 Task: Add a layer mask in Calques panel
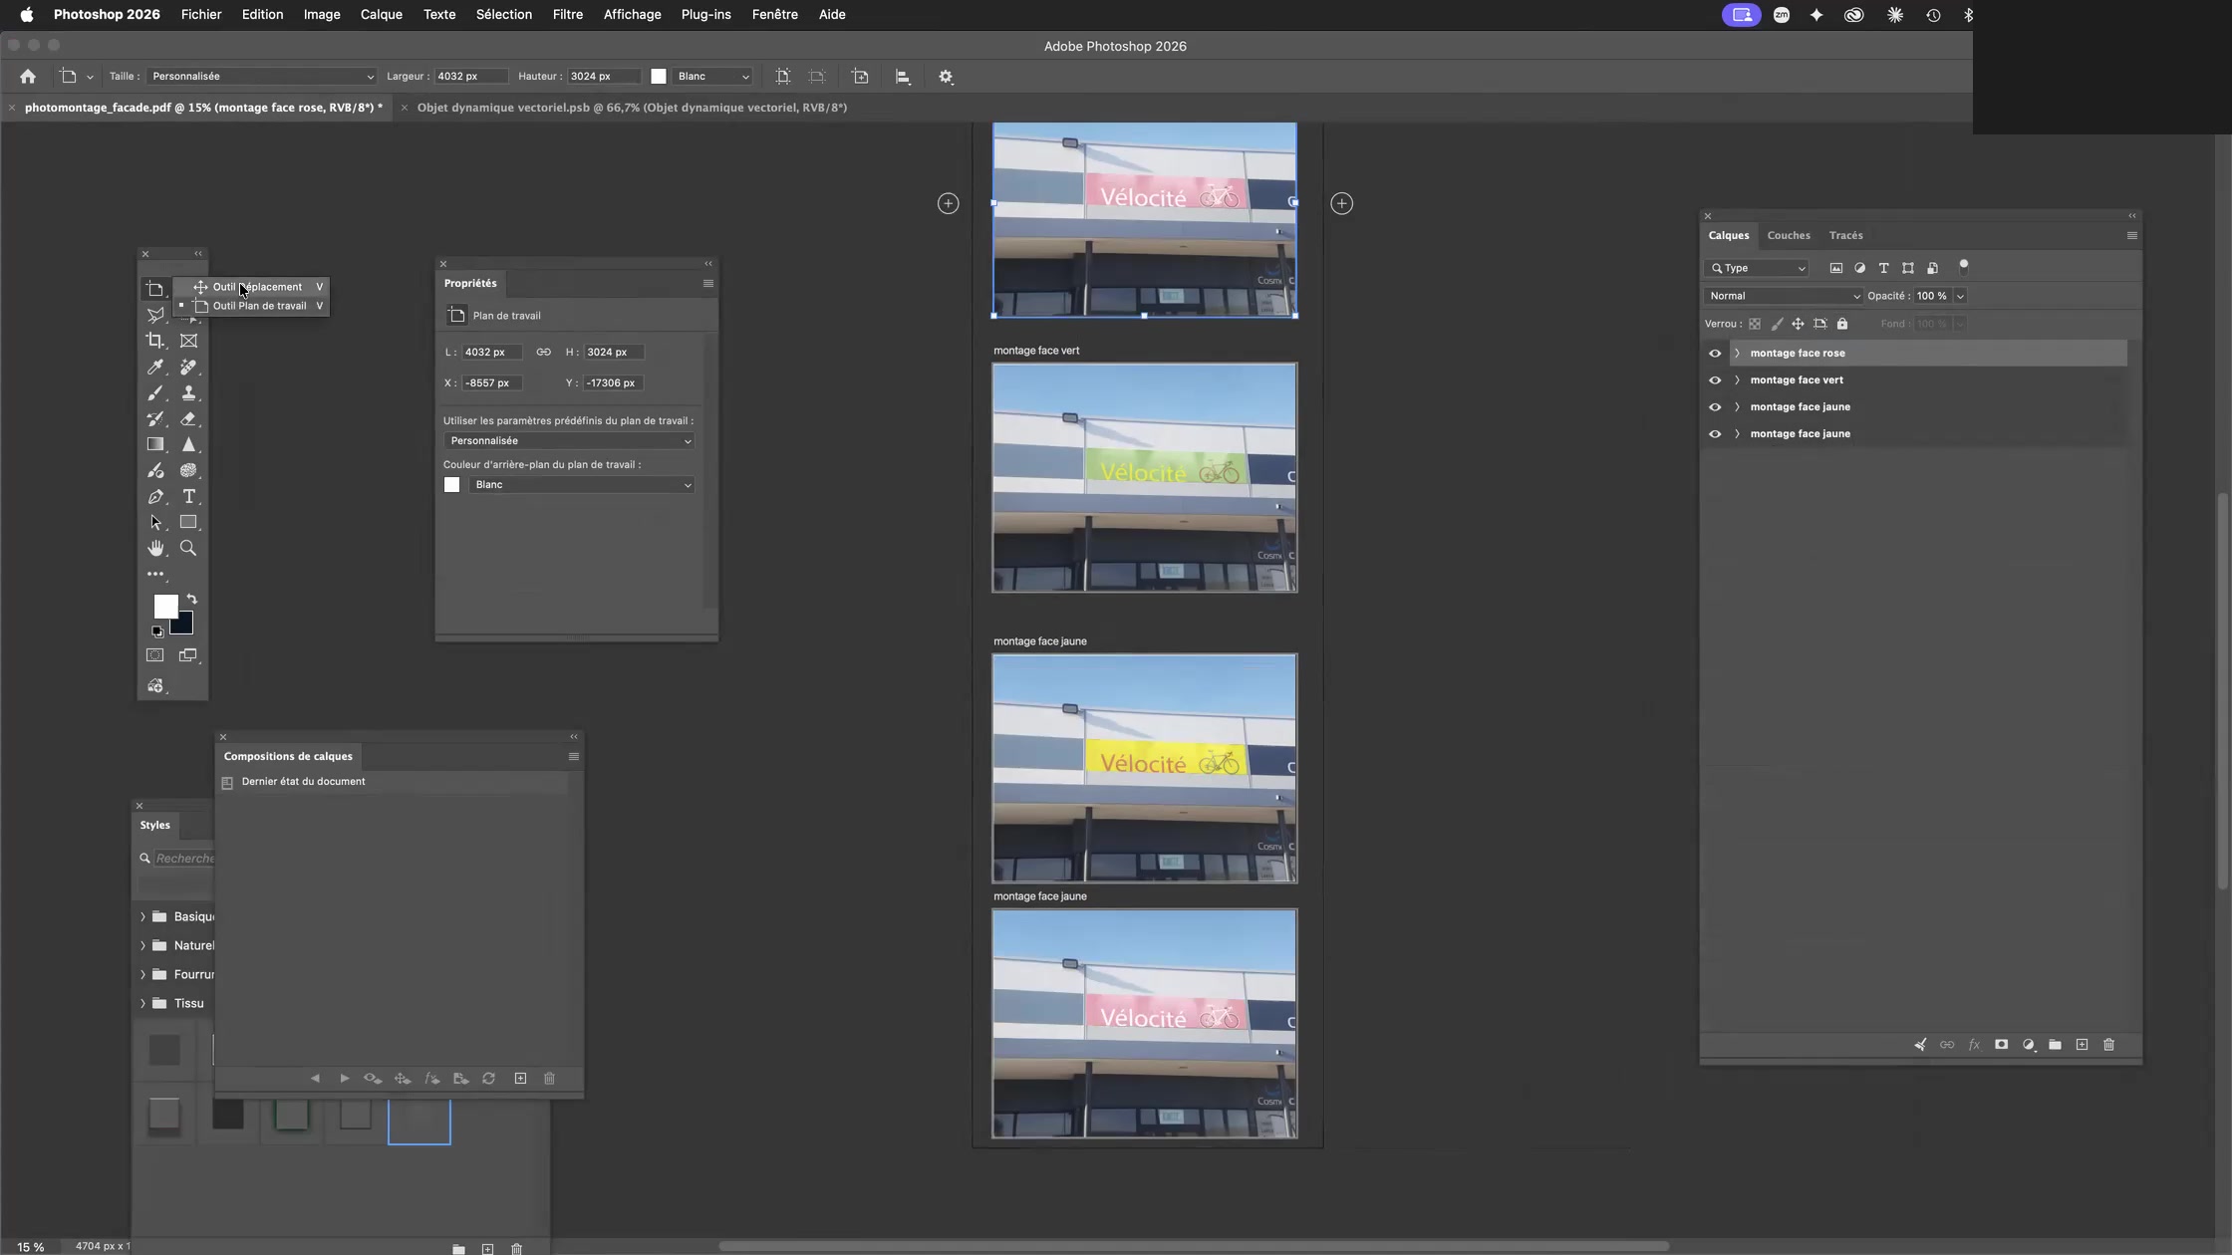coord(2001,1045)
